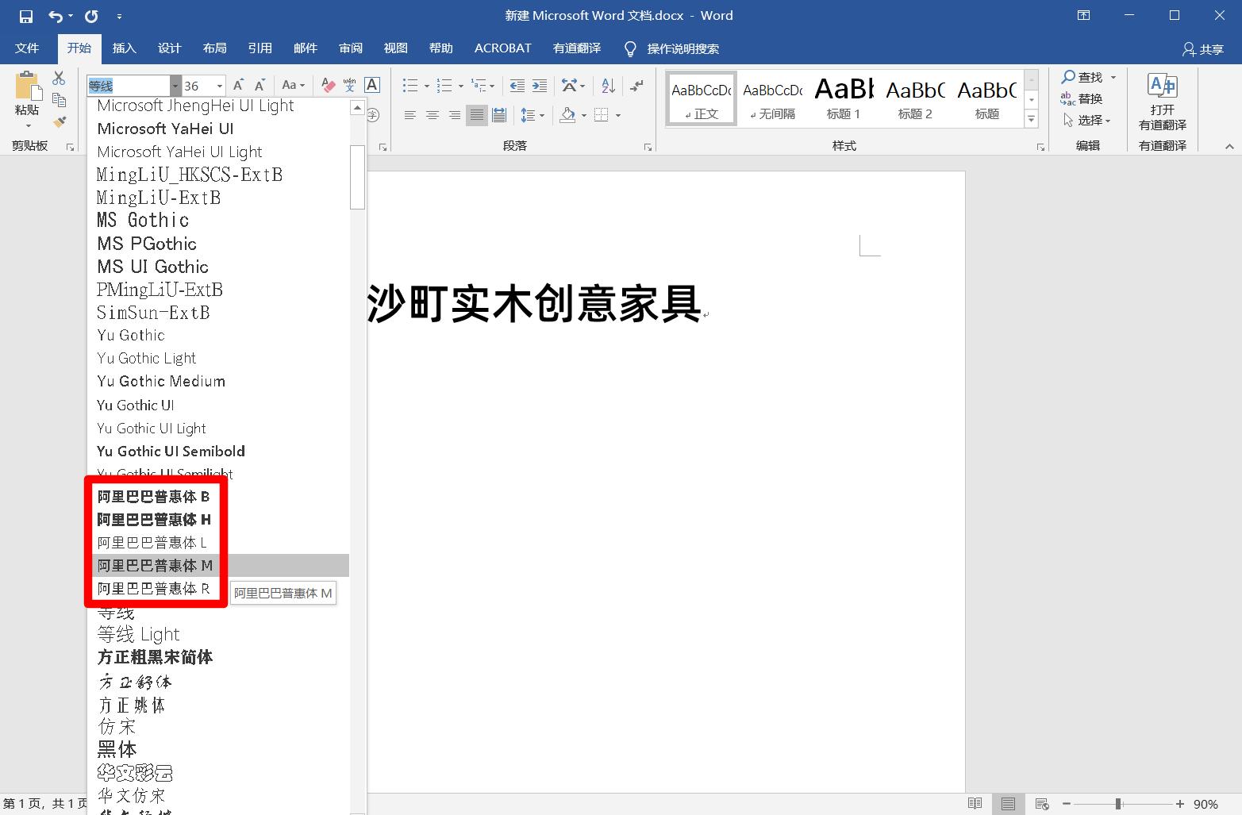Open the ACROBAT ribbon tab

pos(502,48)
